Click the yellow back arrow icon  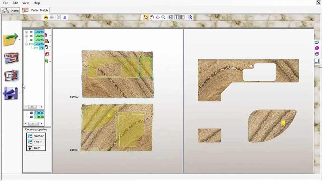pos(46,17)
